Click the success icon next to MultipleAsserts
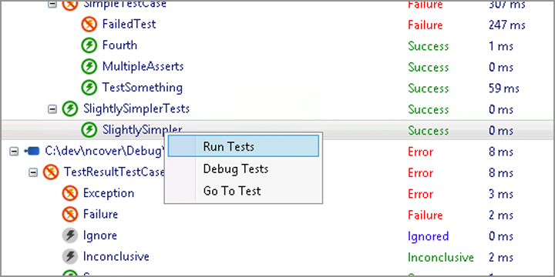This screenshot has height=277, width=555. click(89, 67)
